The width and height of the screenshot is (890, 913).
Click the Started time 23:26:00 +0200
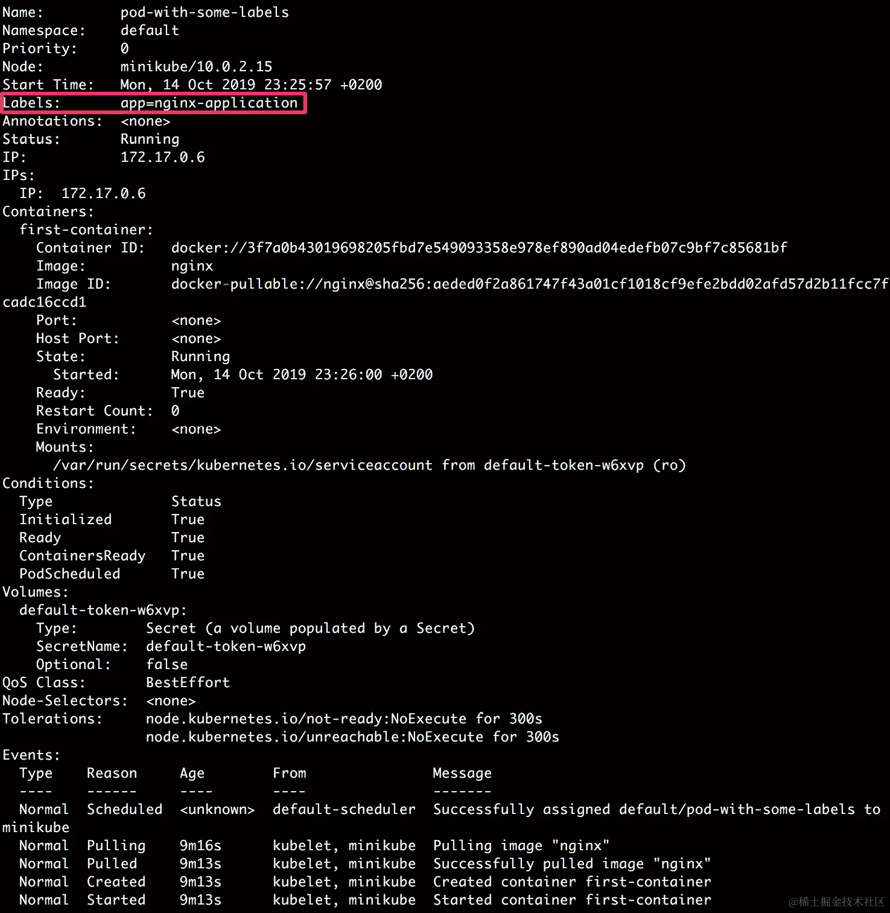click(x=302, y=374)
